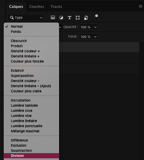Switch to the Couches tab
This screenshot has height=160, width=144.
click(x=37, y=7)
